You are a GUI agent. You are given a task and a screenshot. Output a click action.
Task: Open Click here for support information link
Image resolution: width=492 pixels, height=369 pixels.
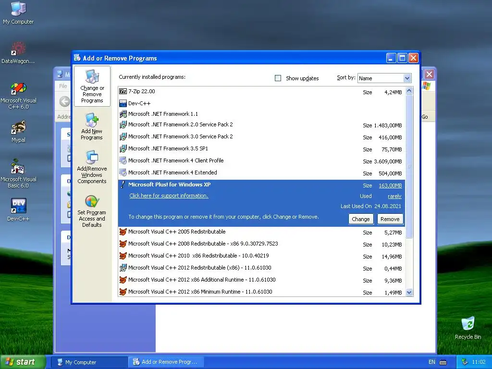pos(169,196)
